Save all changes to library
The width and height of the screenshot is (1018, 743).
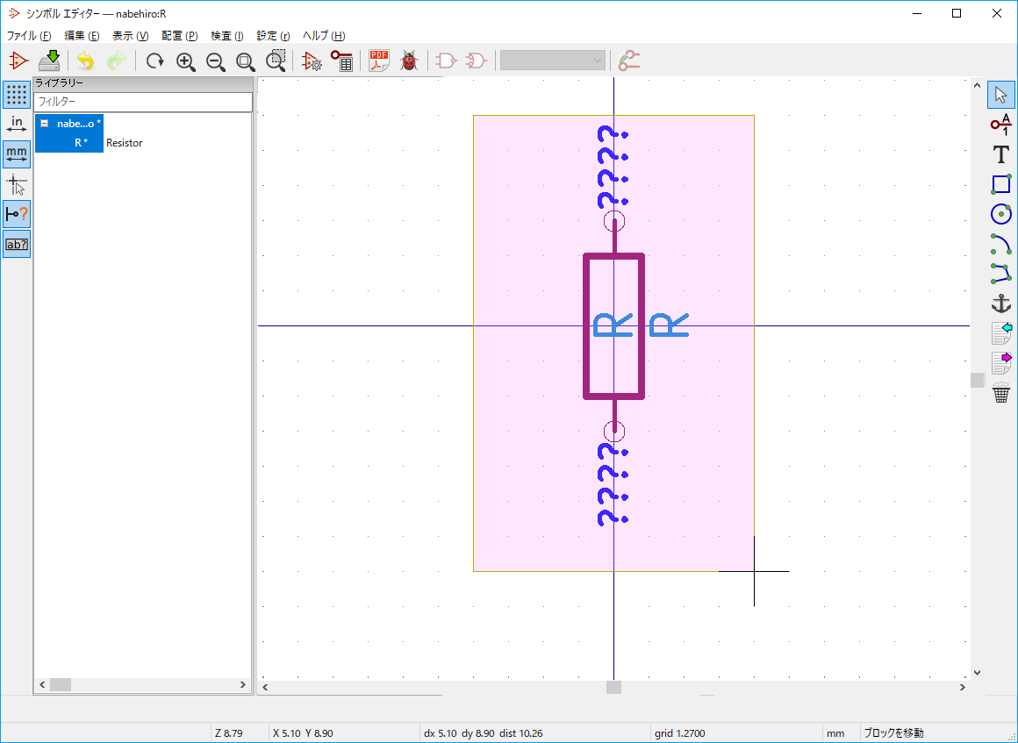coord(48,61)
